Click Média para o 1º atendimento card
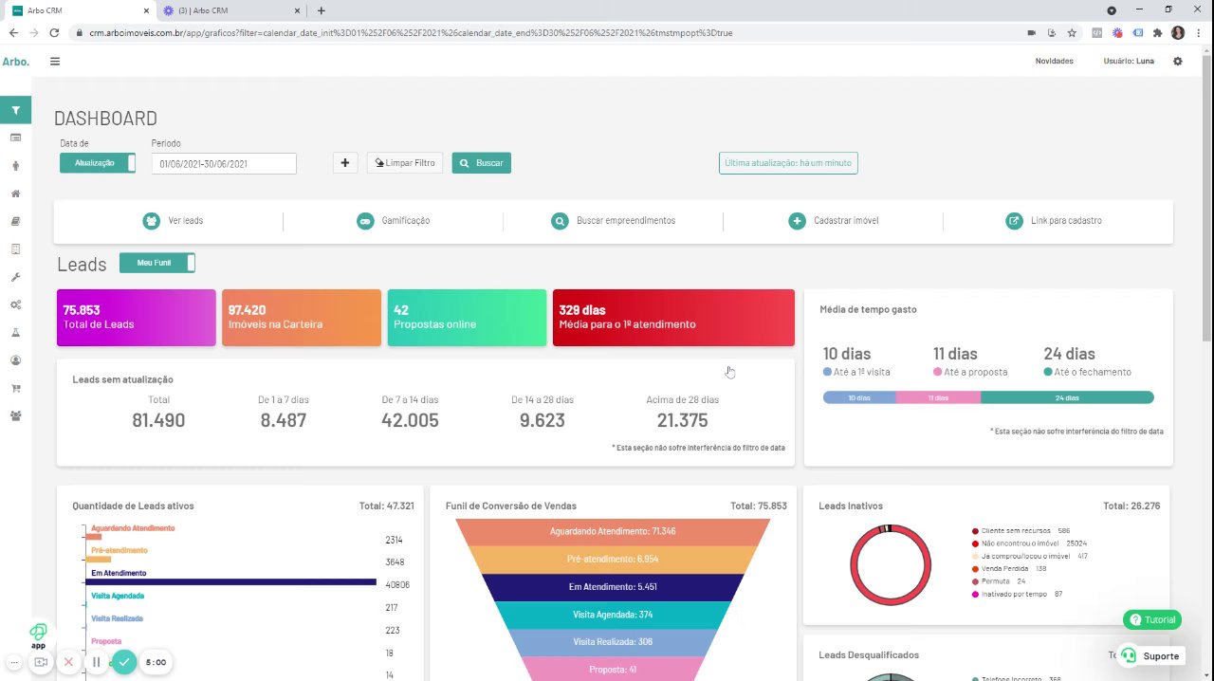 [673, 318]
